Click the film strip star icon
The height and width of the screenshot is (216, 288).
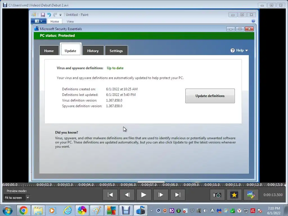[234, 195]
